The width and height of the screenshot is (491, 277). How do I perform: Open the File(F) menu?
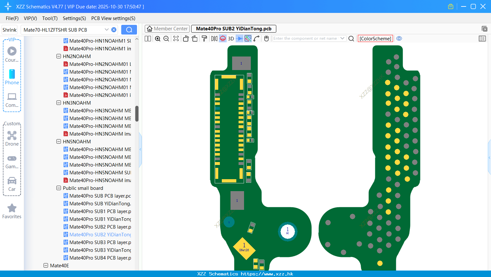pos(12,18)
